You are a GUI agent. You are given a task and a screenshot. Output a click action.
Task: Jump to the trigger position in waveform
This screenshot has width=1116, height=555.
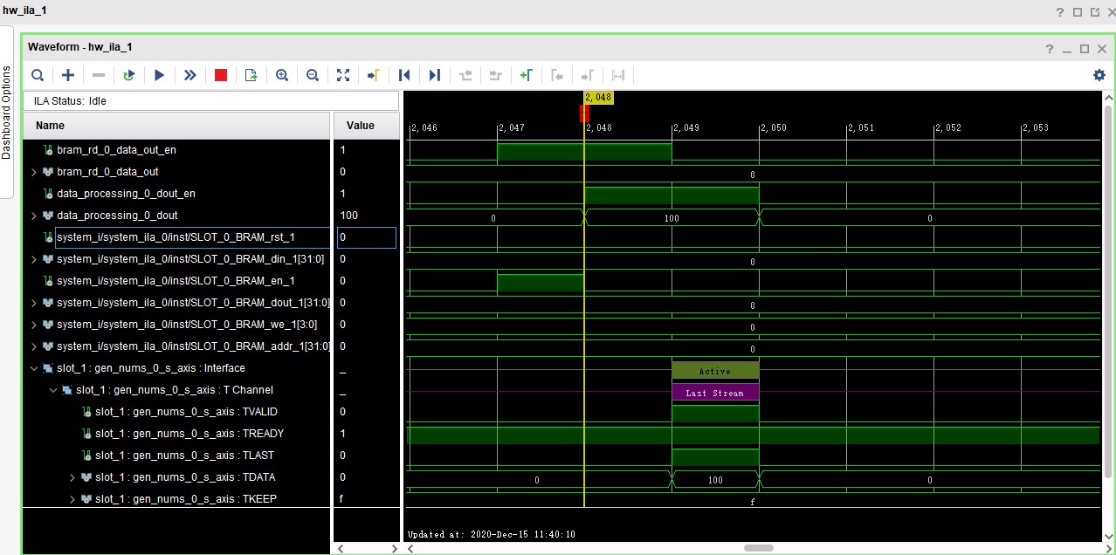[373, 75]
